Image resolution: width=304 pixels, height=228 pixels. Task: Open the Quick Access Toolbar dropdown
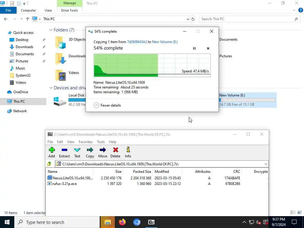pyautogui.click(x=24, y=4)
